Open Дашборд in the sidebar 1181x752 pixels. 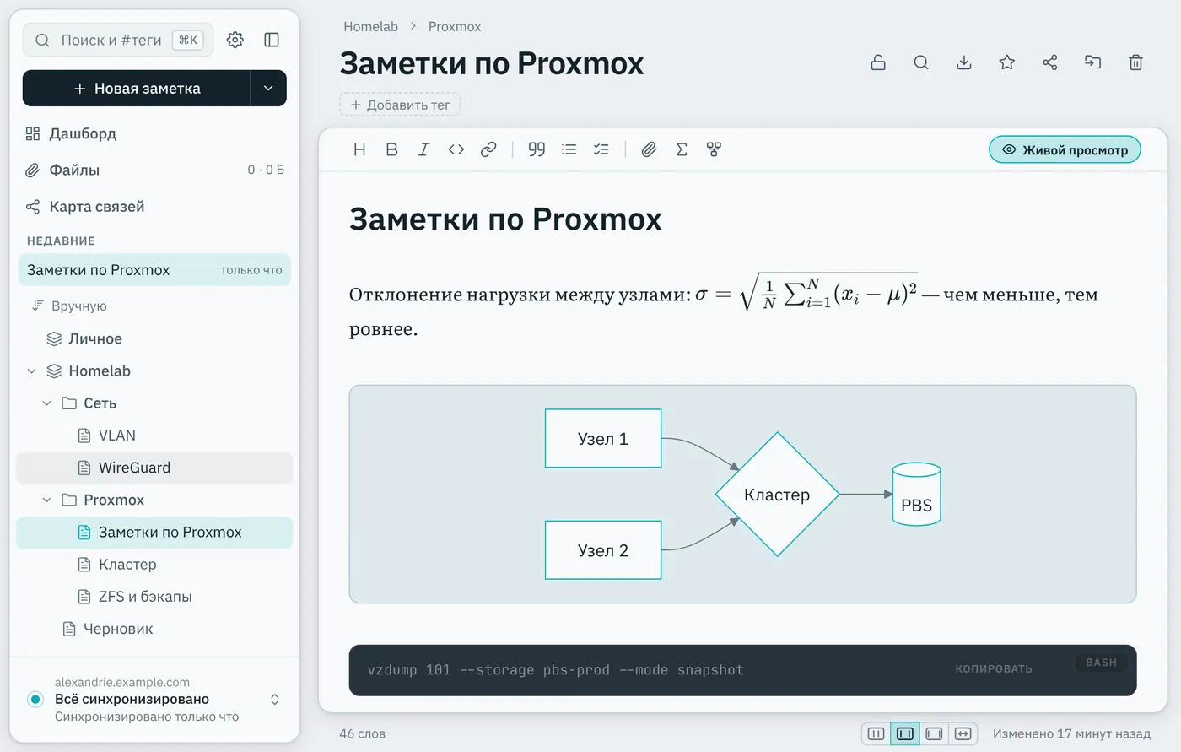tap(154, 133)
